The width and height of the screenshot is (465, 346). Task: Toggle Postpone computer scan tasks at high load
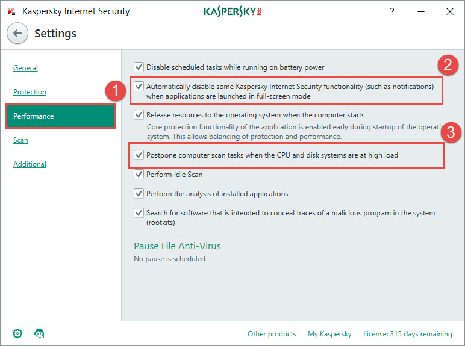(x=139, y=155)
